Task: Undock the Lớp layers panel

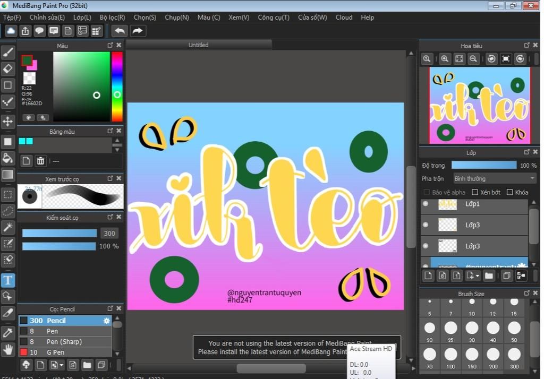Action: 526,152
